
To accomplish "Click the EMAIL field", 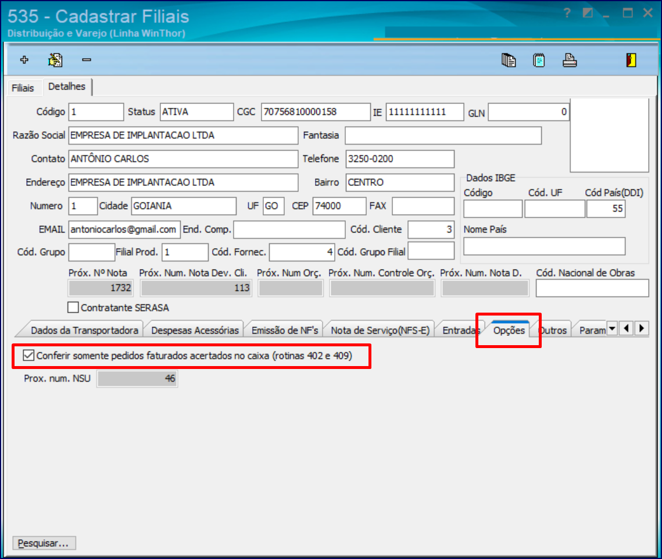I will tap(124, 230).
